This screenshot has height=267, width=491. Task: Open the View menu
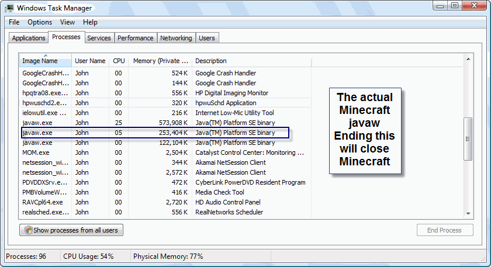(x=67, y=22)
